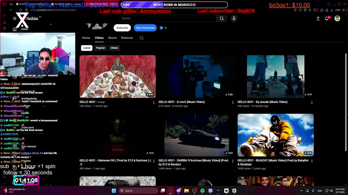Image resolution: width=348 pixels, height=195 pixels.
Task: Add page to bookmarks with heart icon
Action: (315, 10)
